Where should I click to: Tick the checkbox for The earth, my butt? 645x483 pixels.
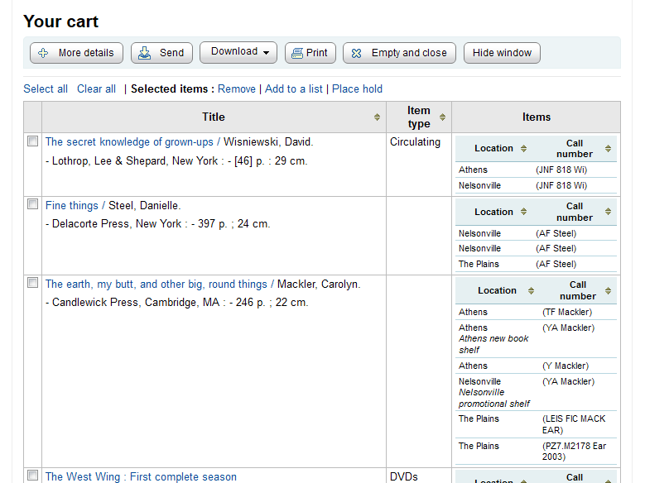(x=33, y=283)
